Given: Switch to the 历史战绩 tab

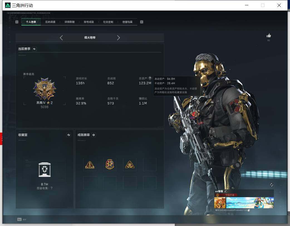Looking at the screenshot, I should [x=50, y=22].
